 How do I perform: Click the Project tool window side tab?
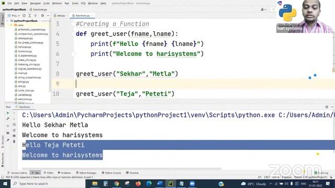click(x=2, y=20)
